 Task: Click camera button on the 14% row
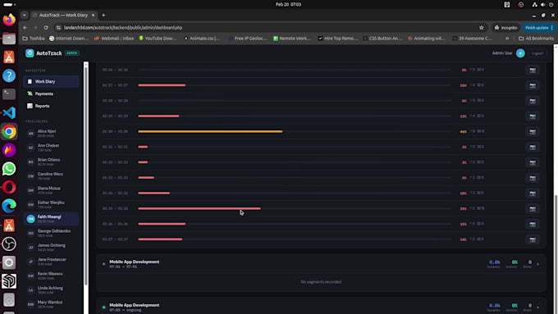[533, 239]
